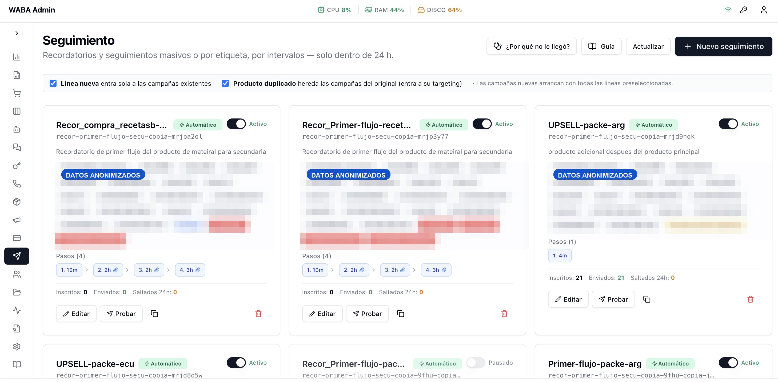Open the users contacts sidebar icon
This screenshot has height=382, width=778.
click(17, 274)
